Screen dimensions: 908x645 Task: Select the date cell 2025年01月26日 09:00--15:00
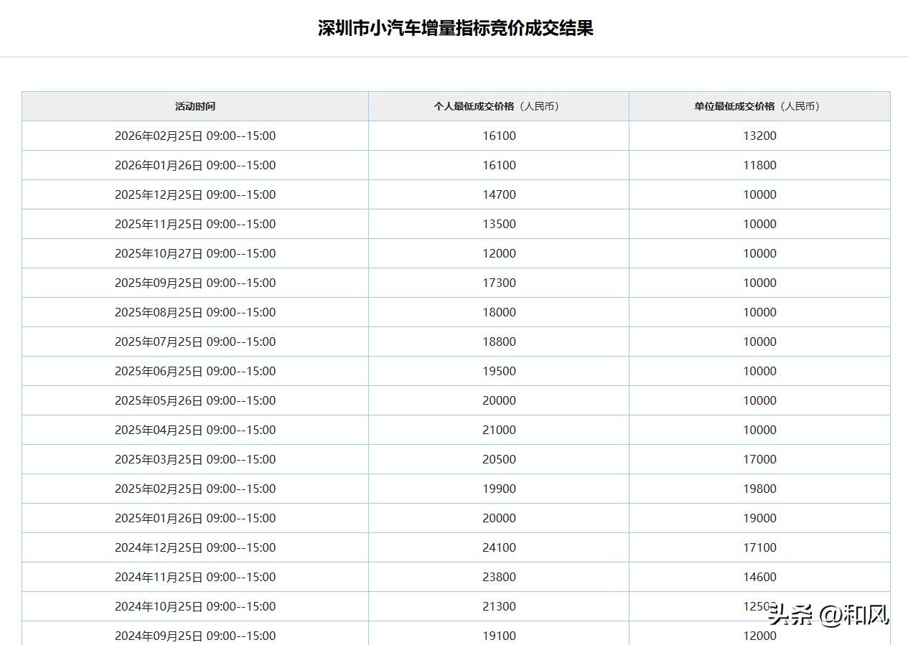click(x=195, y=518)
